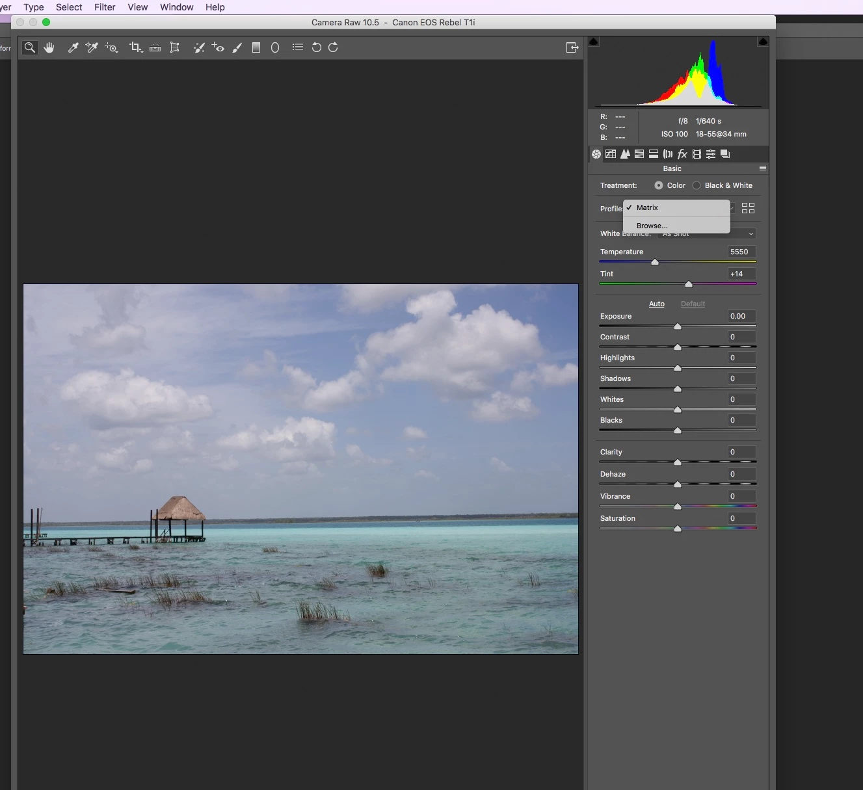
Task: Select the White Balance eyedropper tool
Action: click(x=73, y=47)
